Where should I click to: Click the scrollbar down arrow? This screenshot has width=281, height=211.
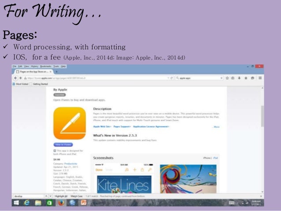pos(263,192)
